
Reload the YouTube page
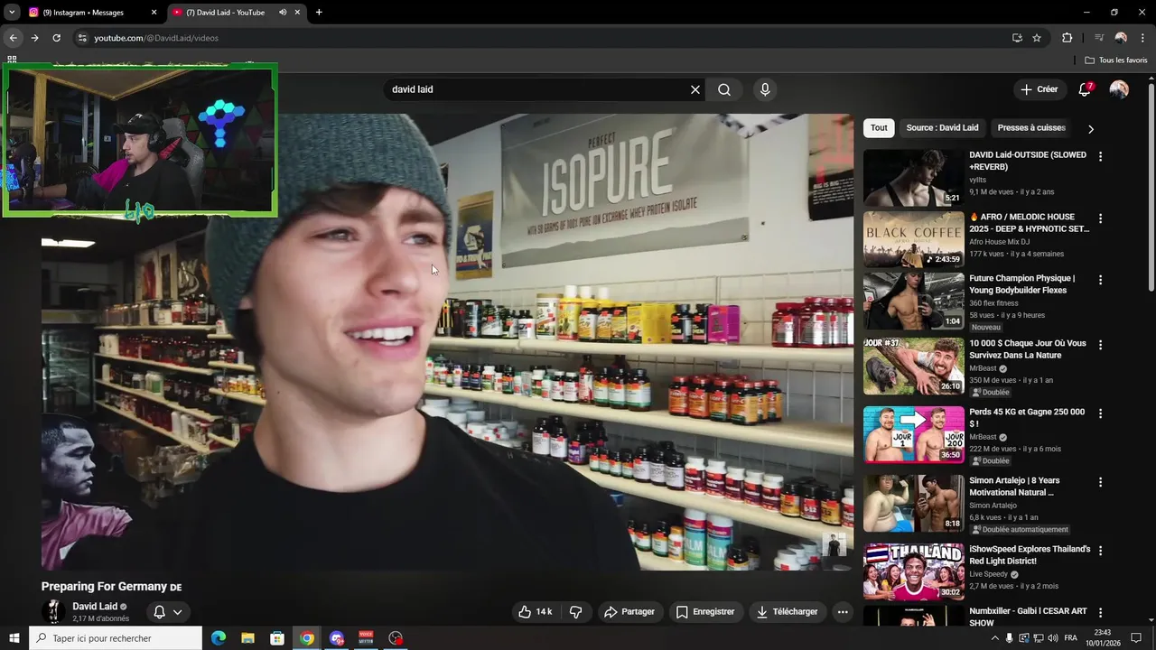[x=56, y=38]
